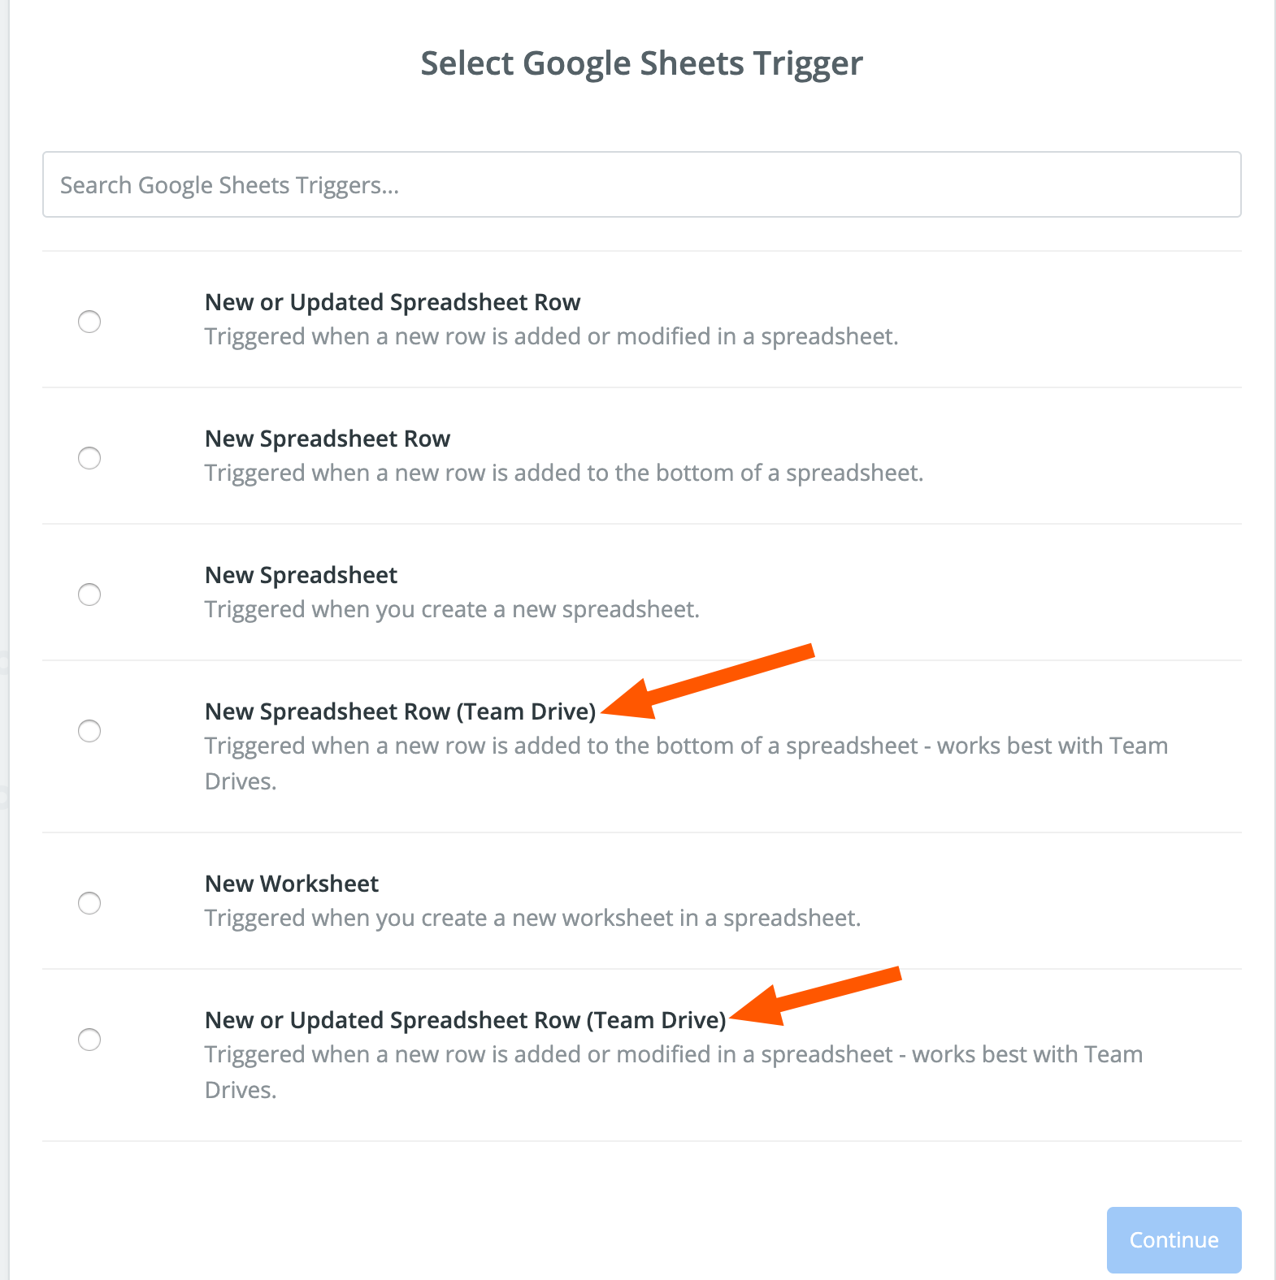
Task: Click the "New Spreadsheet" title text
Action: click(301, 575)
